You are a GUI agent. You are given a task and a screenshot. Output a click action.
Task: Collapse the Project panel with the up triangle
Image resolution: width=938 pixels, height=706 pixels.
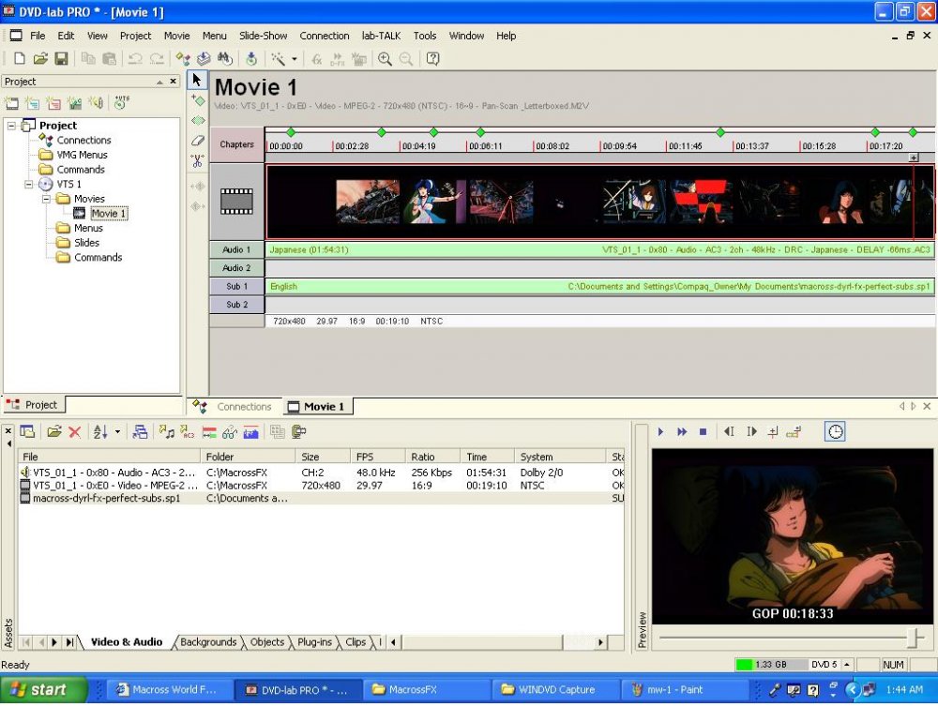(159, 82)
